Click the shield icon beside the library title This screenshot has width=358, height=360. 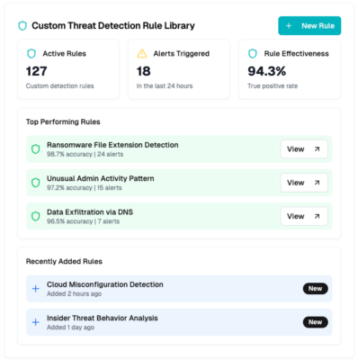pyautogui.click(x=22, y=26)
